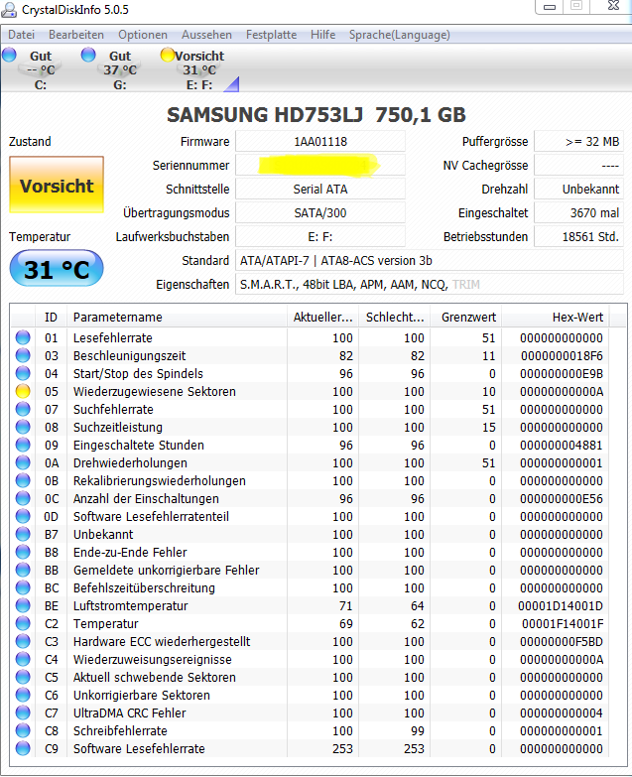
Task: Click the Hex-Wert column header
Action: click(557, 318)
